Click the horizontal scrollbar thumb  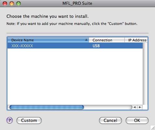coord(47,107)
